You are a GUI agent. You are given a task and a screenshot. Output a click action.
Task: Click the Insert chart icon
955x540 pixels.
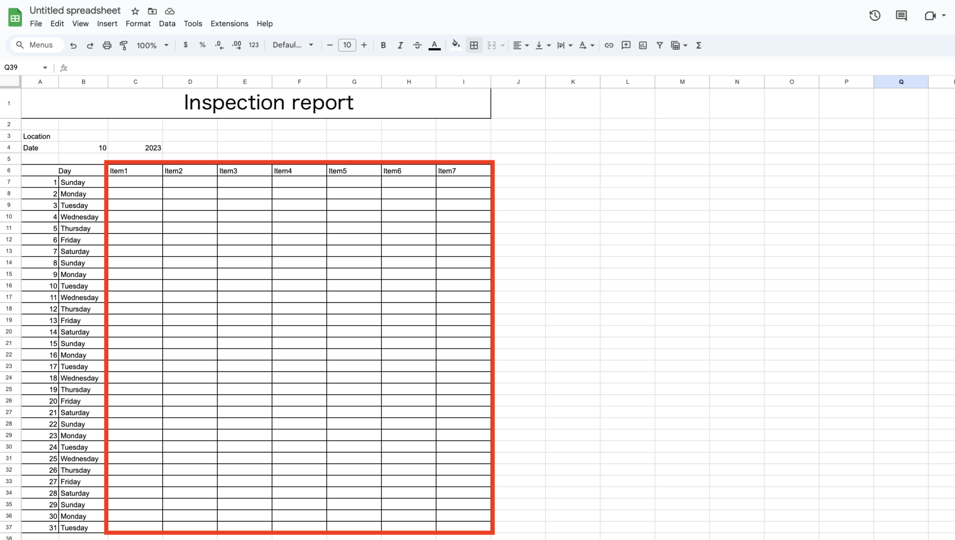click(x=643, y=45)
